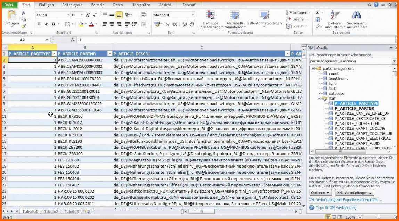
Task: Click the help question mark icon
Action: [x=376, y=5]
